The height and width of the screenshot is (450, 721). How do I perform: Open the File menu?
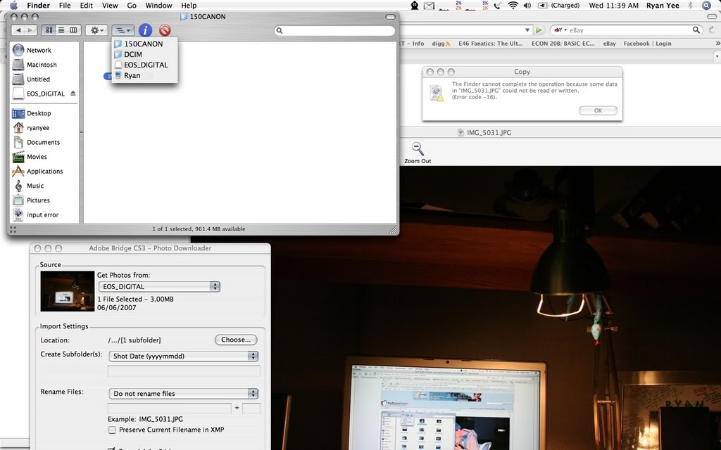(65, 6)
